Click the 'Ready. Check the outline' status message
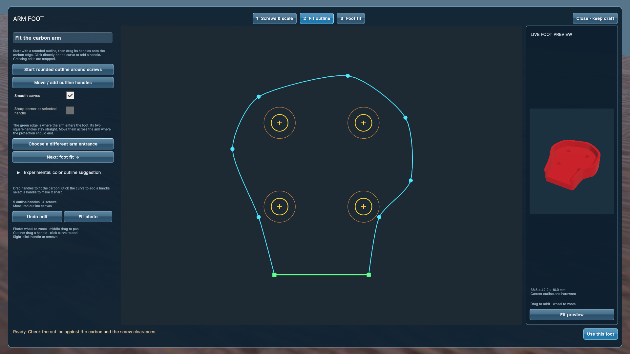The image size is (630, 354). [85, 332]
